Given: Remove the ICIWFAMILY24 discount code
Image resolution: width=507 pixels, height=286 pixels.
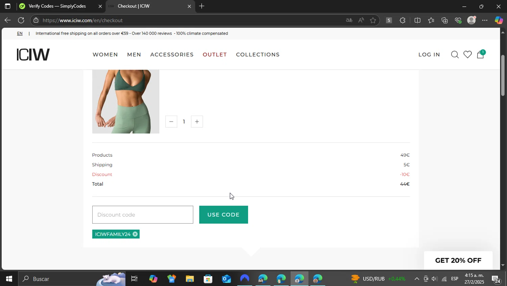Looking at the screenshot, I should point(135,234).
